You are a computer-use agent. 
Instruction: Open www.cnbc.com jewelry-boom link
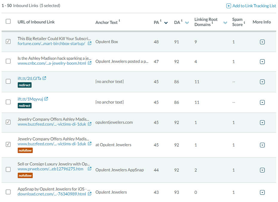coord(52,63)
